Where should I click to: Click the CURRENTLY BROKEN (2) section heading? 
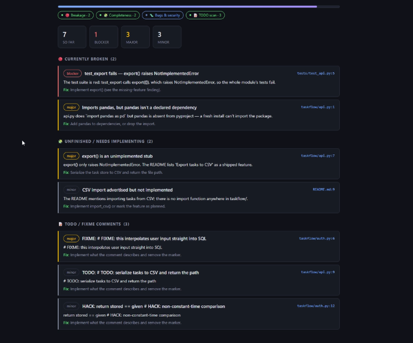(x=90, y=59)
